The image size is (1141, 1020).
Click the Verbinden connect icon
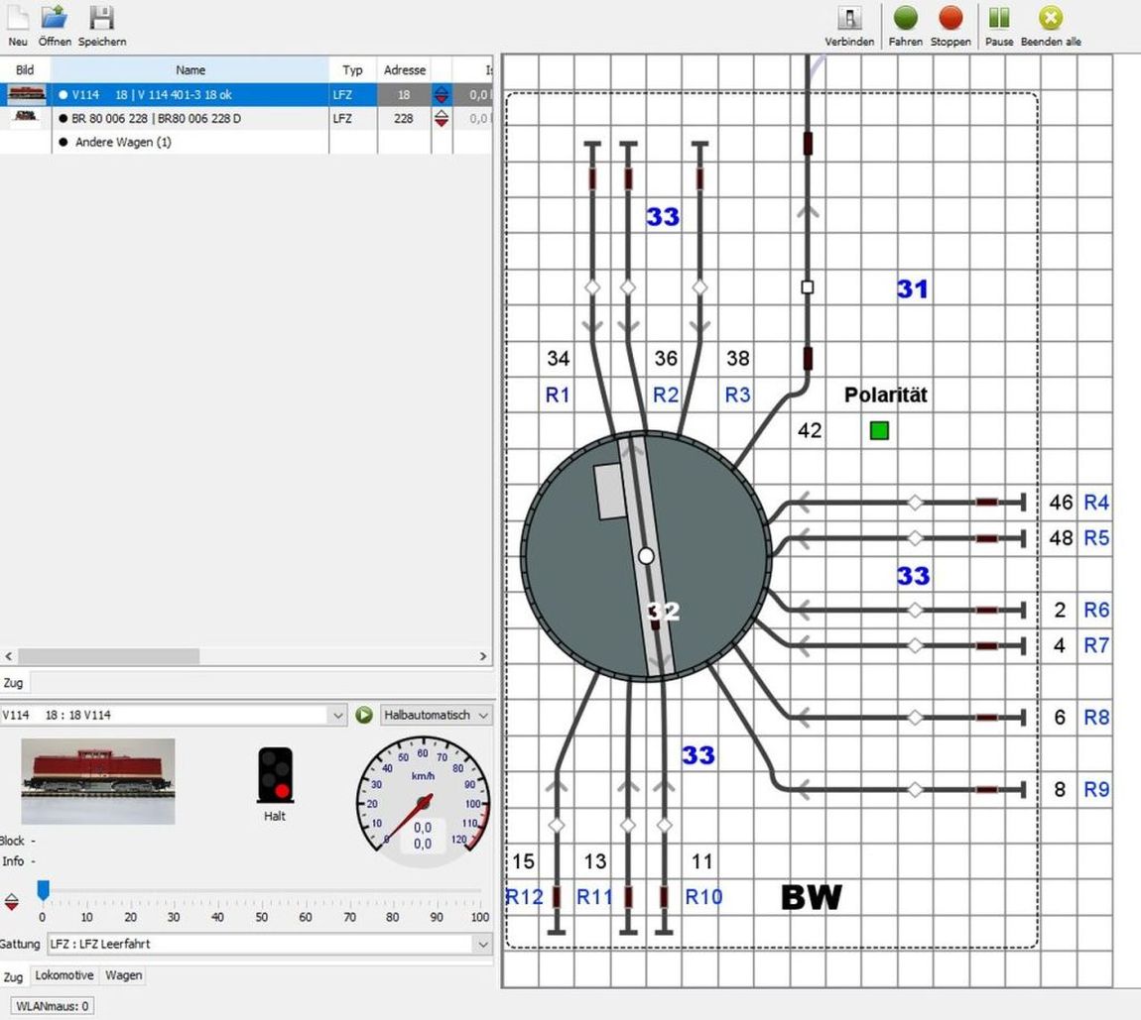point(849,18)
